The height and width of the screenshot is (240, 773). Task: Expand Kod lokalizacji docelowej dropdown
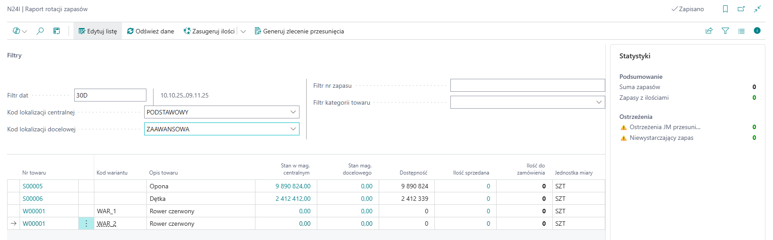click(293, 129)
